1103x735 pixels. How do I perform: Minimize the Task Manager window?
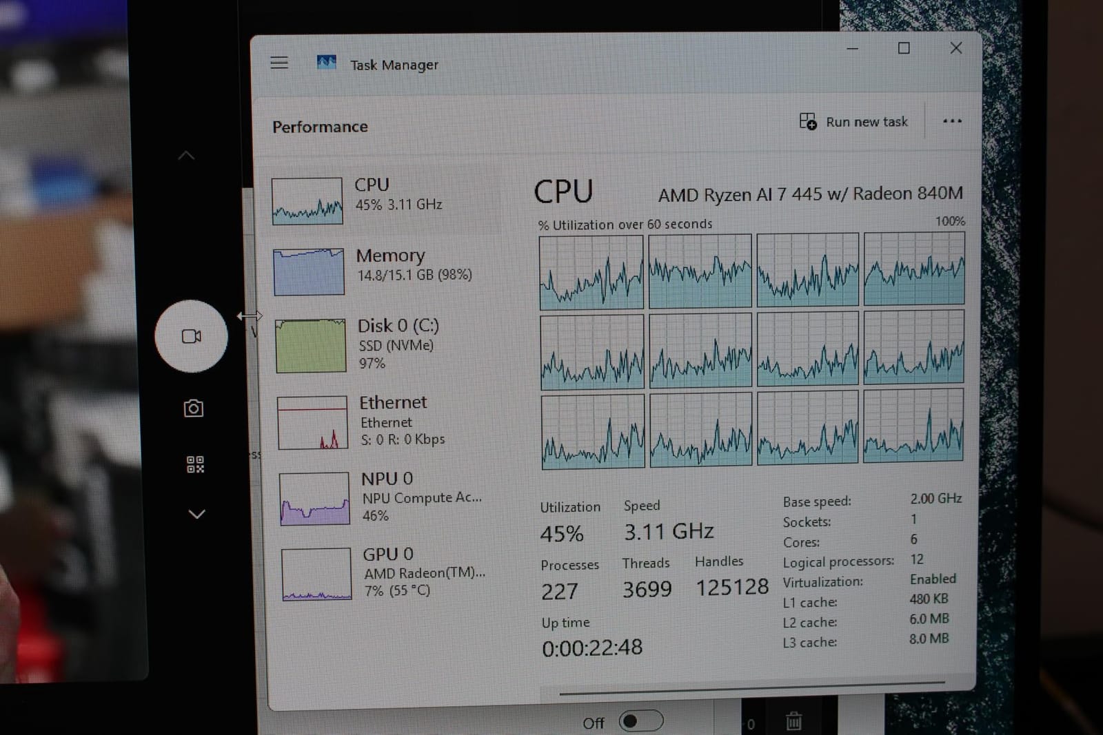click(852, 49)
